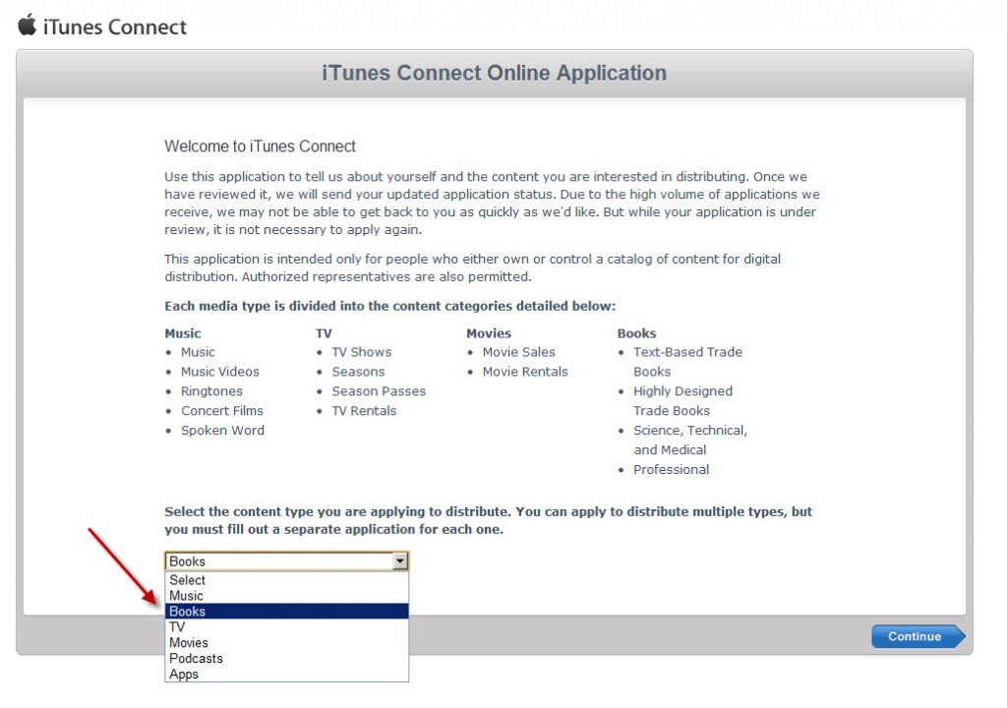Choose highlighted Books option in dropdown list

click(286, 611)
